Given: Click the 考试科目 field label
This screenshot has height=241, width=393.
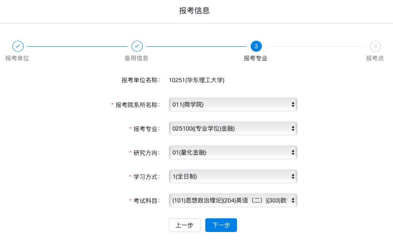Looking at the screenshot, I should tap(147, 201).
